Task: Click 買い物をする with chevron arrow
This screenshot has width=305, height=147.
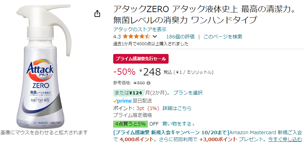Action: (178, 124)
